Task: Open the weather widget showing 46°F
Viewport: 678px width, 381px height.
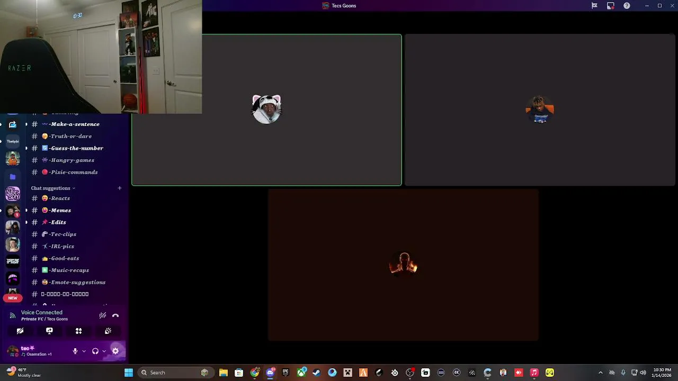Action: 24,373
